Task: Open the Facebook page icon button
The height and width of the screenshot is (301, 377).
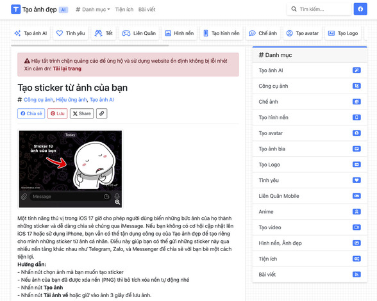Action: (360, 9)
